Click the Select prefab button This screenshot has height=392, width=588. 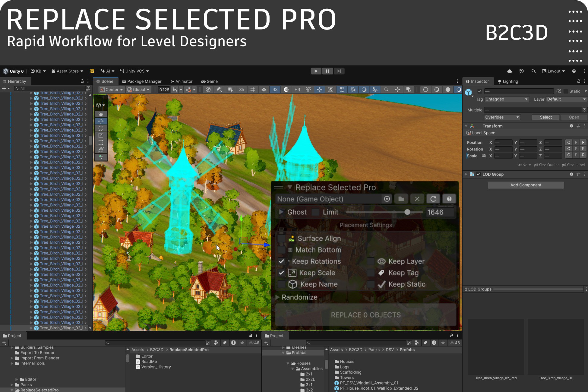coord(546,117)
